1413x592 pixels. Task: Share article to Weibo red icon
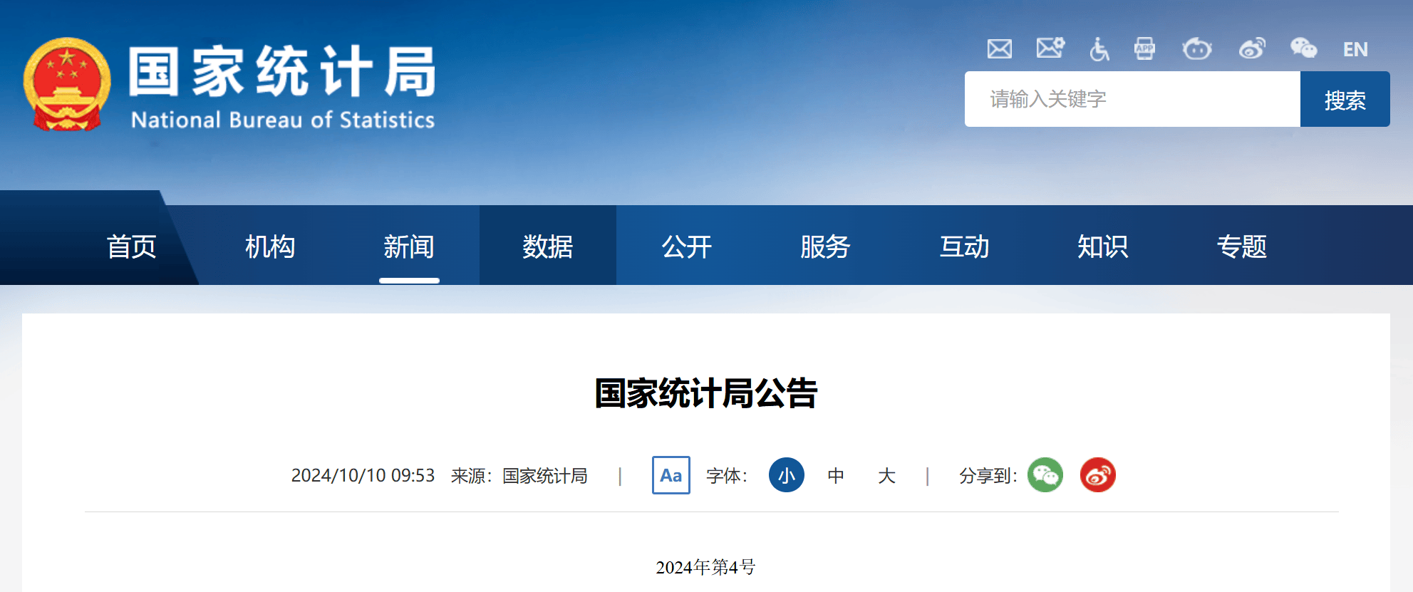point(1098,475)
